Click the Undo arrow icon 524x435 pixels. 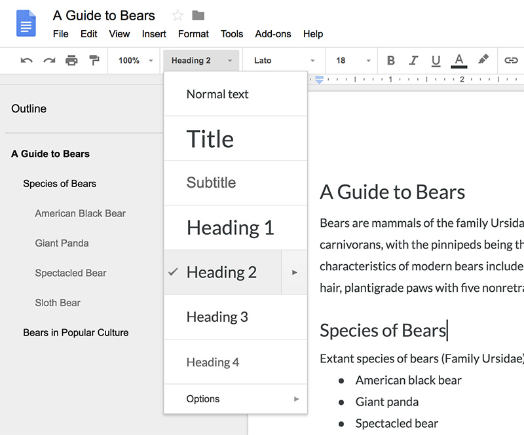26,60
